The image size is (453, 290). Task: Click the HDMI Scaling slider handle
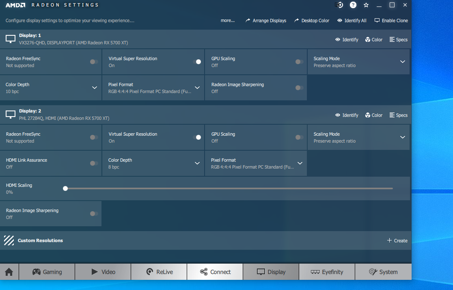[65, 188]
